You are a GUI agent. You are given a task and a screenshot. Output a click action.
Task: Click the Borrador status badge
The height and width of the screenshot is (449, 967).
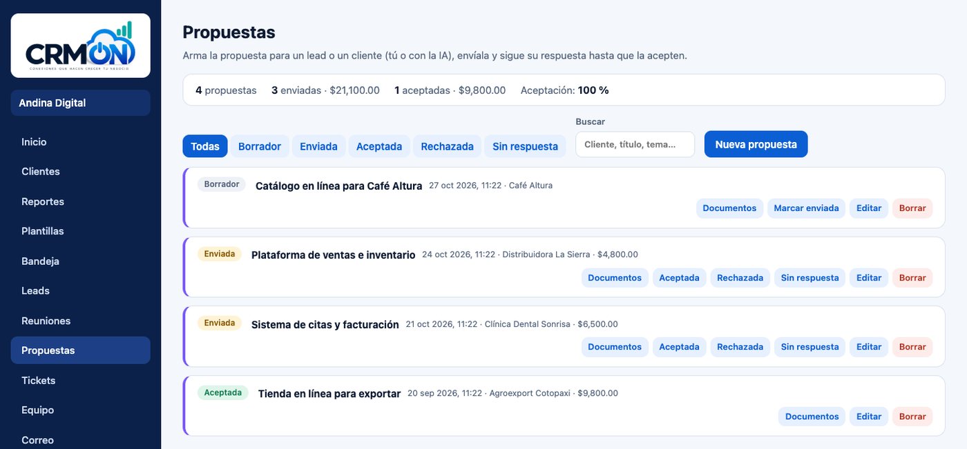(222, 184)
